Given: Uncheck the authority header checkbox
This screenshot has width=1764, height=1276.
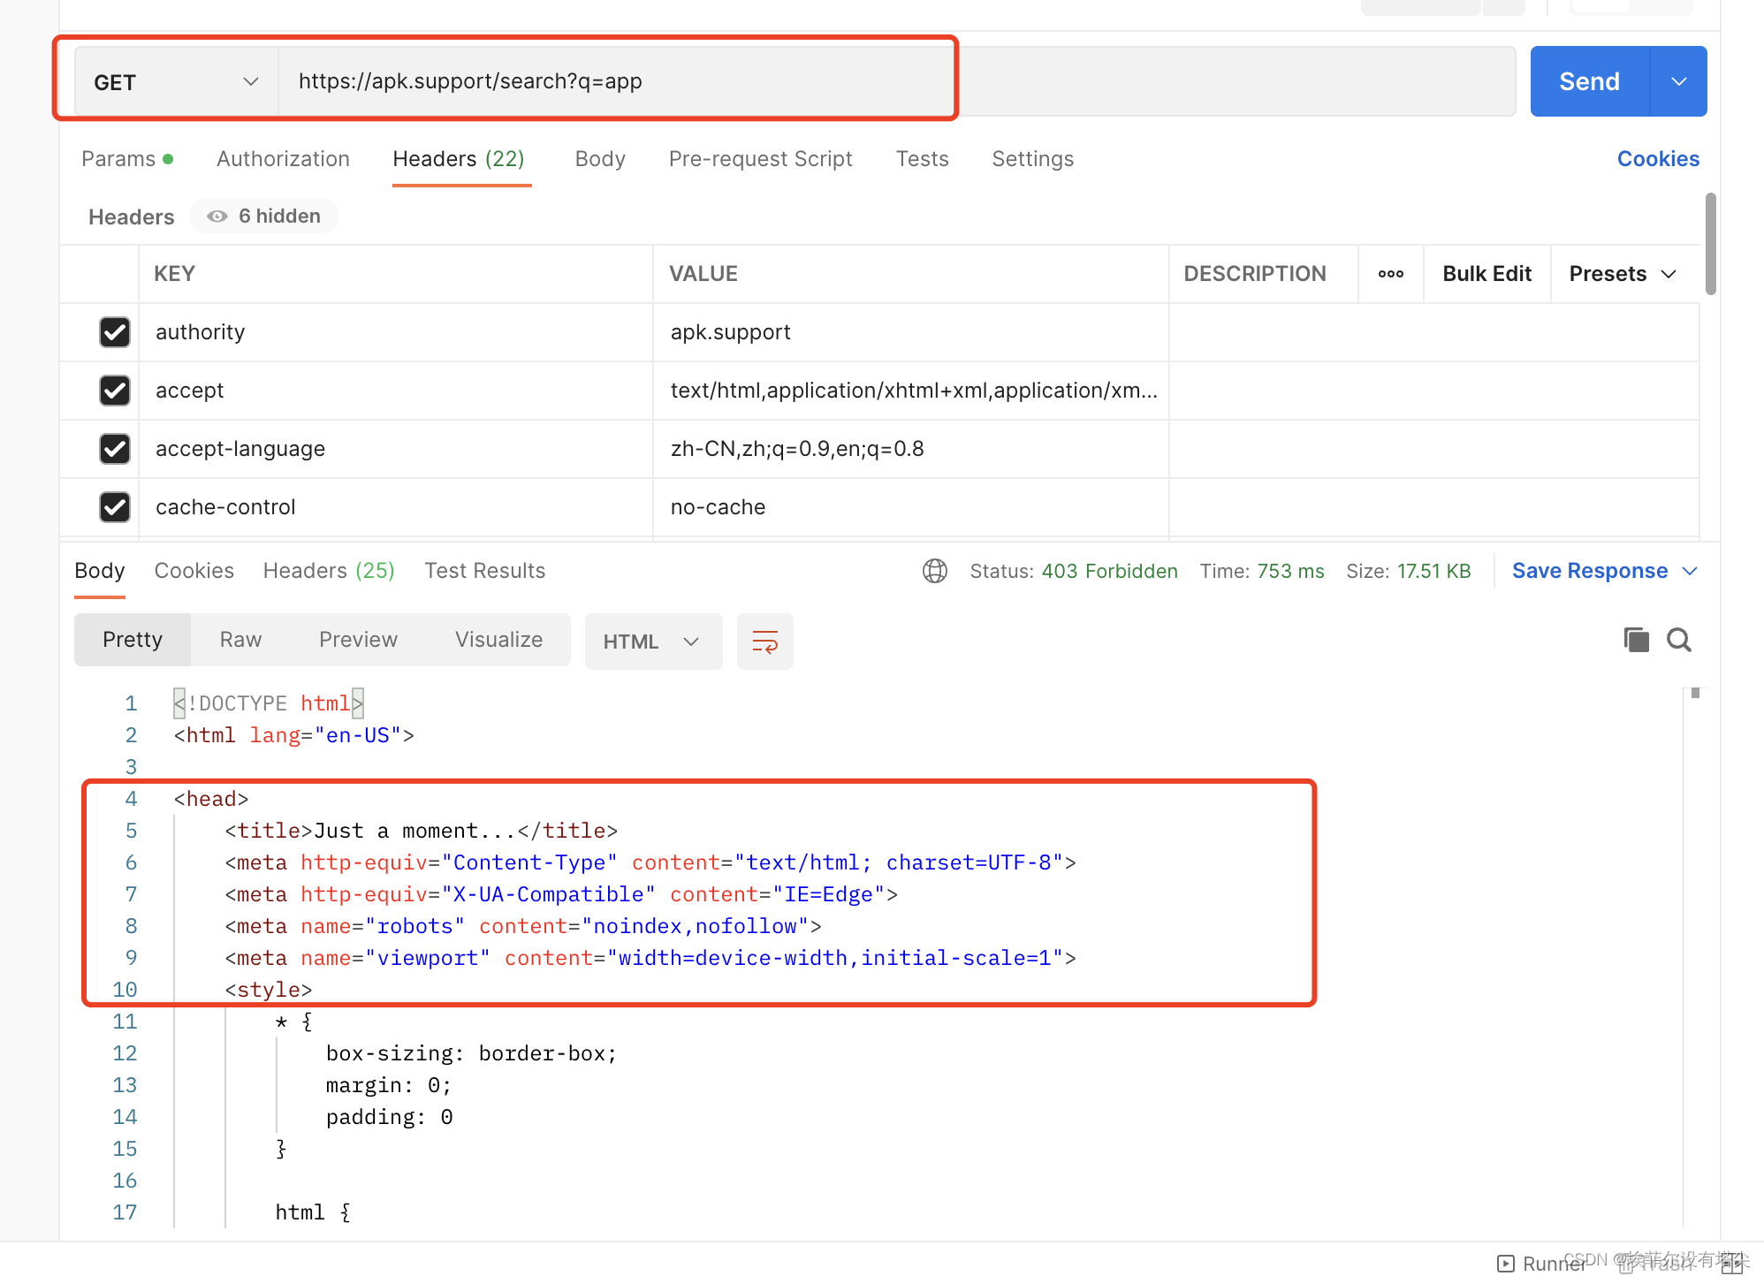Looking at the screenshot, I should point(115,332).
